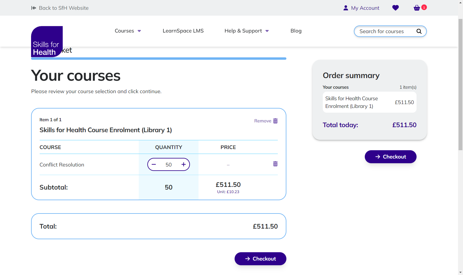The width and height of the screenshot is (463, 275).
Task: Click the COURSE column header
Action: coord(50,147)
